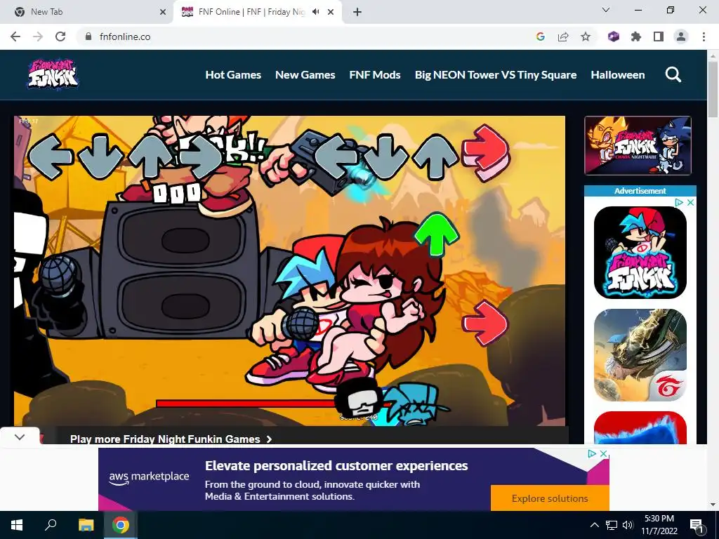Click the green up arrow note in game
The width and height of the screenshot is (719, 539).
[437, 234]
